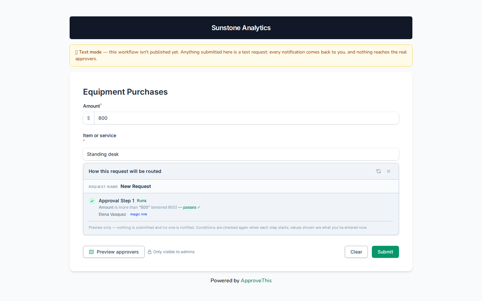Click the 'Powered by' footer text
Image resolution: width=482 pixels, height=301 pixels.
[225, 281]
